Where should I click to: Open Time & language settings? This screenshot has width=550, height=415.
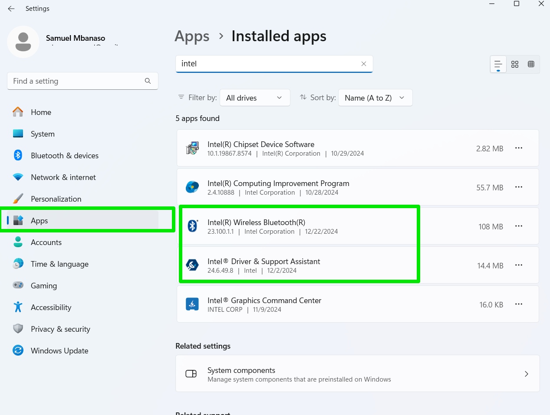coord(82,264)
